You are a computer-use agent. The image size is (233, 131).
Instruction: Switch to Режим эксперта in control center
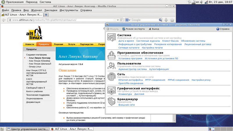(133, 29)
